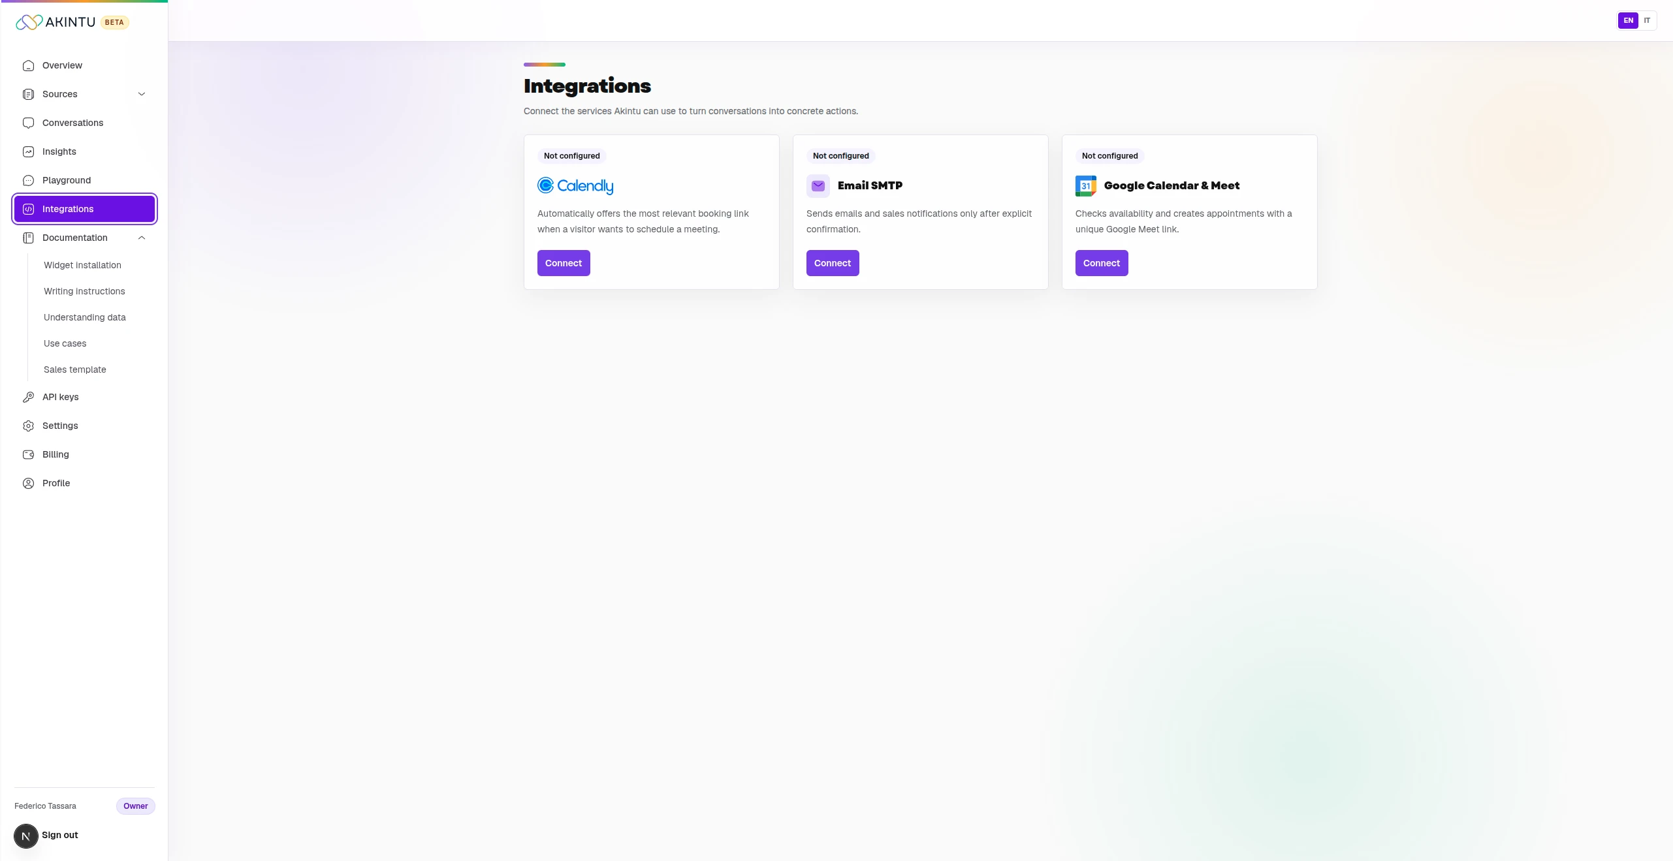The height and width of the screenshot is (861, 1673).
Task: Click the Conversations chat bubble icon
Action: [x=28, y=123]
